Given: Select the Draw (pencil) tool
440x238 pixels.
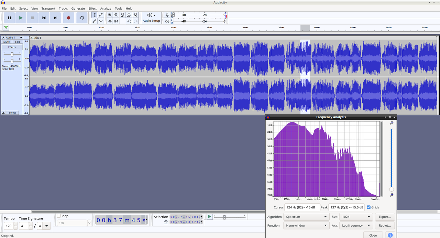Looking at the screenshot, I should [x=95, y=21].
